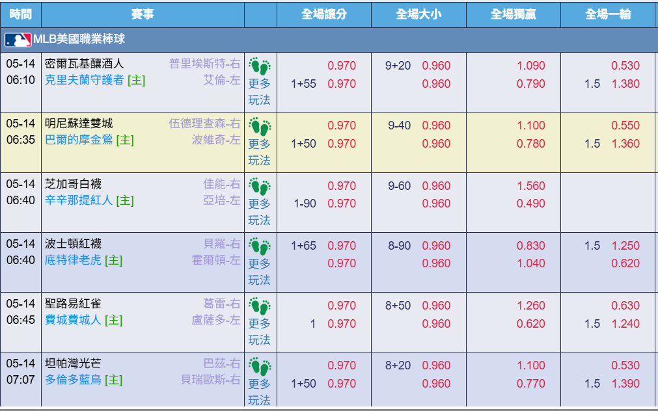The image size is (658, 411).
Task: Click the MLB logo icon
Action: (18, 40)
